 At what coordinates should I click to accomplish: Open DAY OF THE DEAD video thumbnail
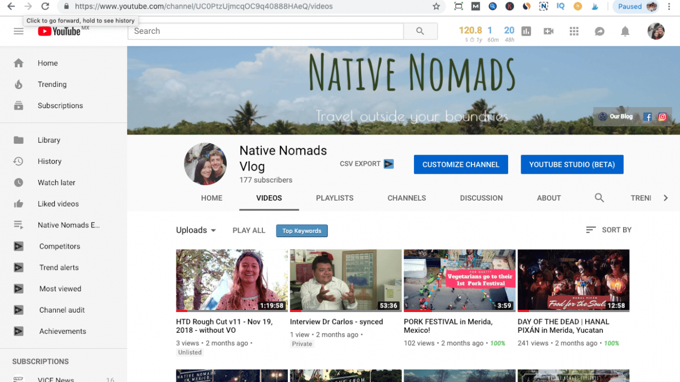(x=573, y=280)
